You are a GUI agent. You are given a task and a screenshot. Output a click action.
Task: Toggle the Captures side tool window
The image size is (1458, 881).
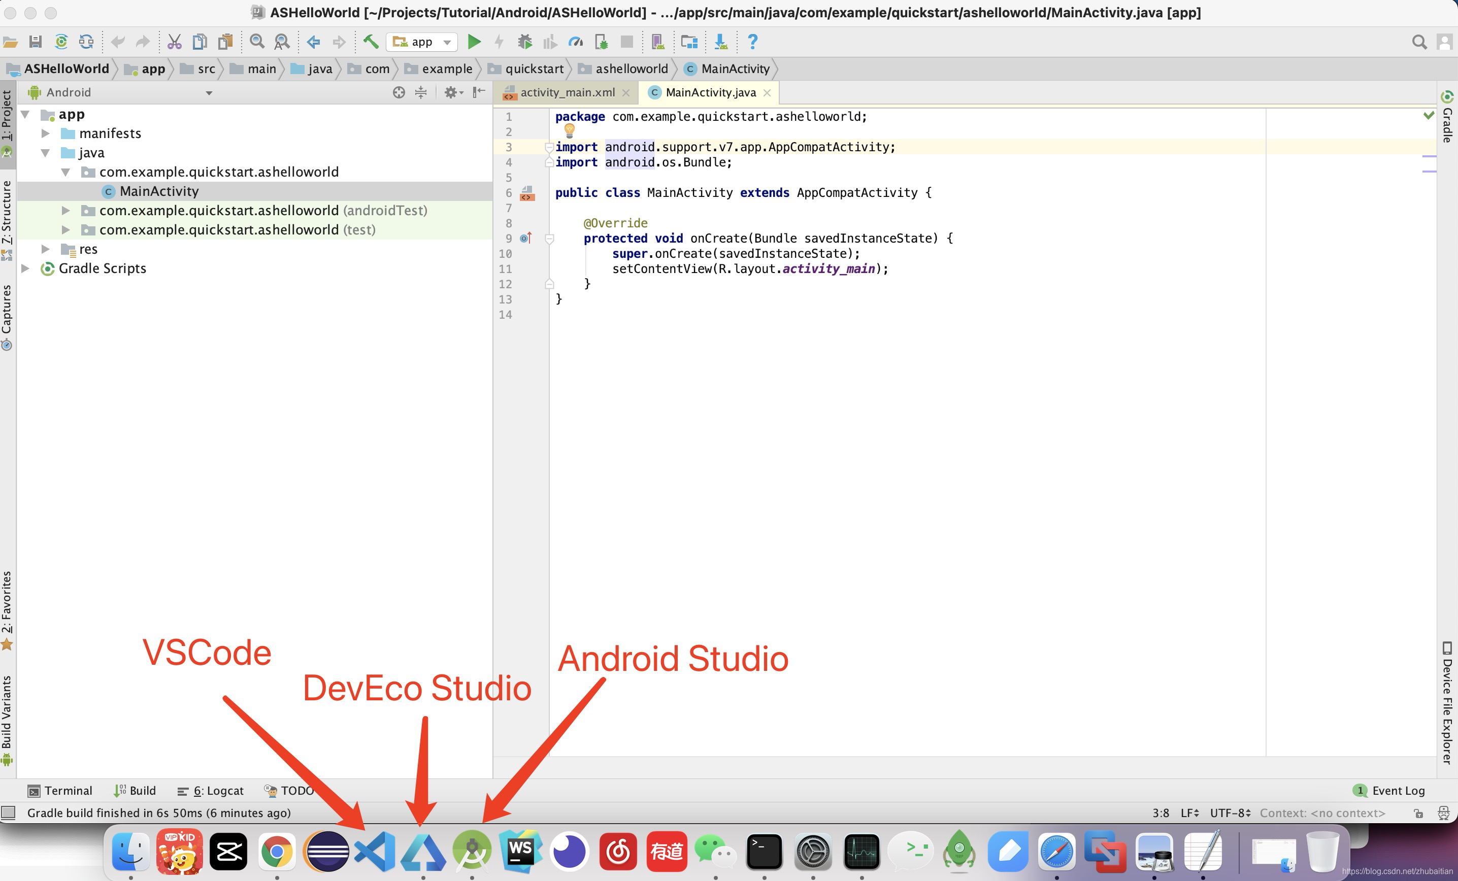click(x=7, y=317)
